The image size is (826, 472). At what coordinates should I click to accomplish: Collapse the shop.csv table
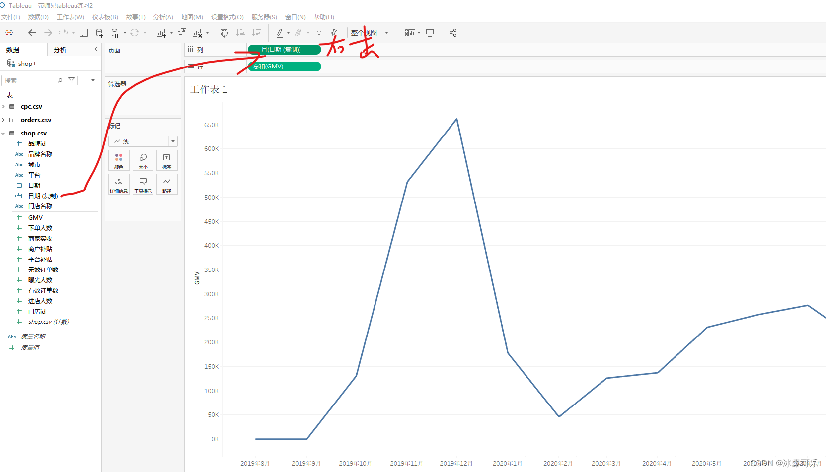(3, 134)
